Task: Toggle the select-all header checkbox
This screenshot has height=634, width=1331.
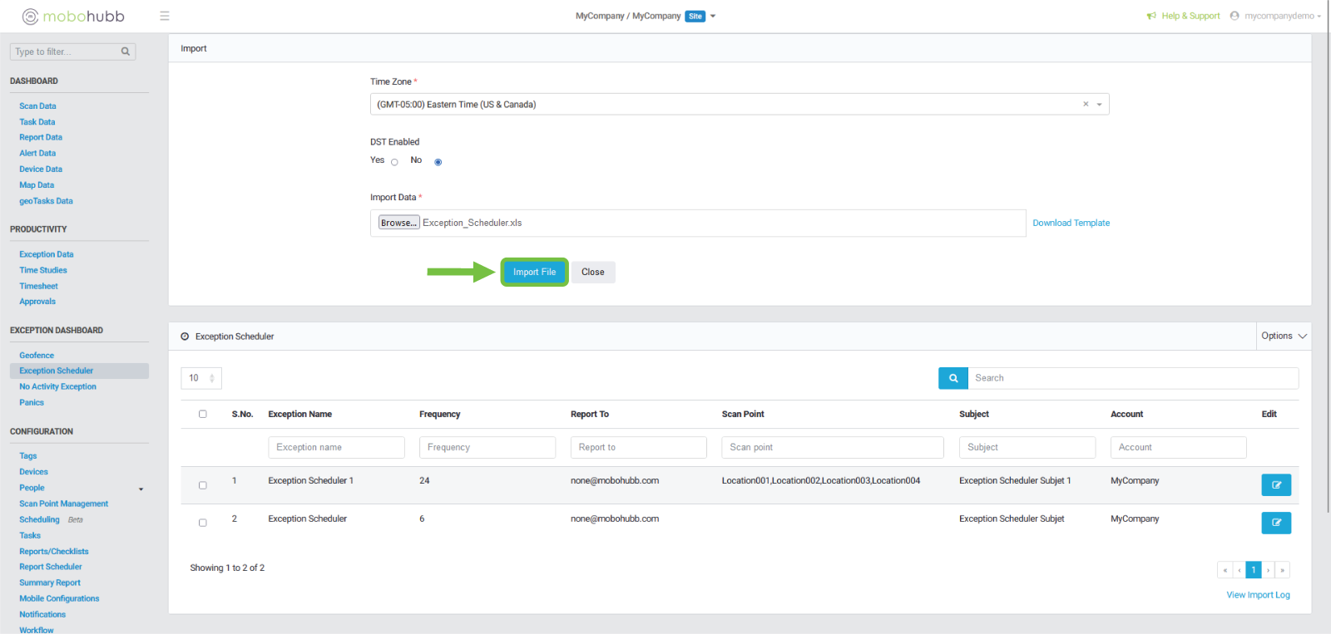Action: pos(203,414)
